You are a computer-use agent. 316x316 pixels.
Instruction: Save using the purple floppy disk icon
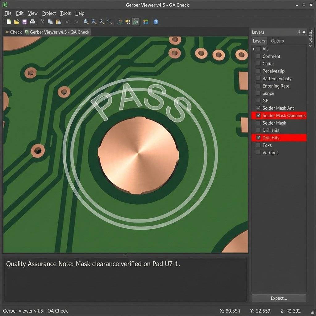(25, 22)
